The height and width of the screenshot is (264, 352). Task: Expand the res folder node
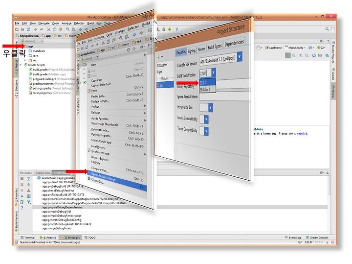click(x=25, y=60)
